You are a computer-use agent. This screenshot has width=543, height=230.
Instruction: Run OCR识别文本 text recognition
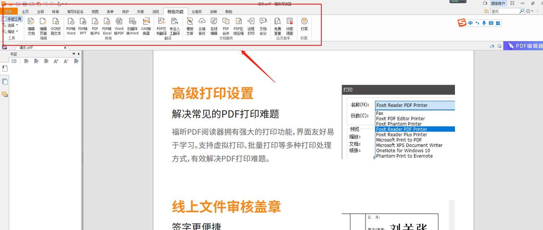56,27
